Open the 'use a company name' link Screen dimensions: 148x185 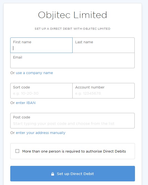(34, 73)
